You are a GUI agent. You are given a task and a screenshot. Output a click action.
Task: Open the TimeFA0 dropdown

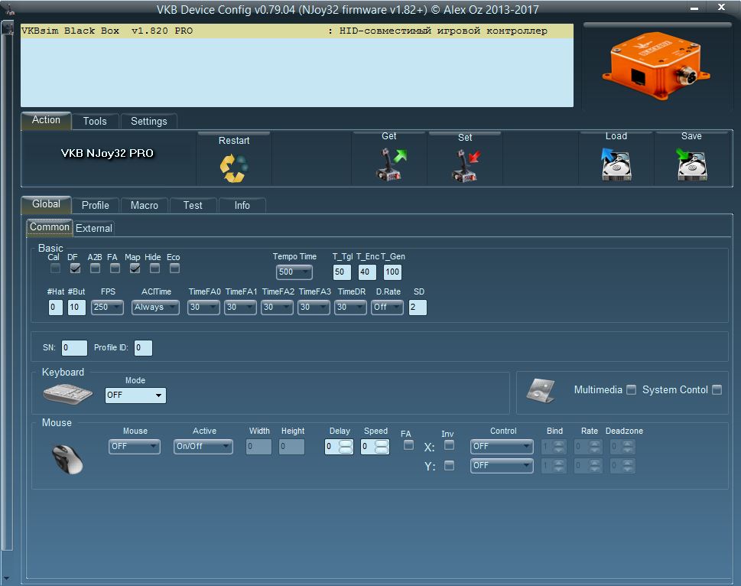[x=203, y=308]
